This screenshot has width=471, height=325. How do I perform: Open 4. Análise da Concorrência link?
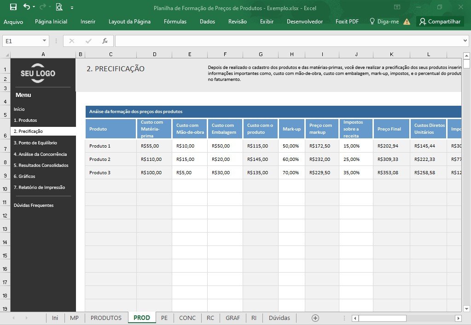pos(40,154)
